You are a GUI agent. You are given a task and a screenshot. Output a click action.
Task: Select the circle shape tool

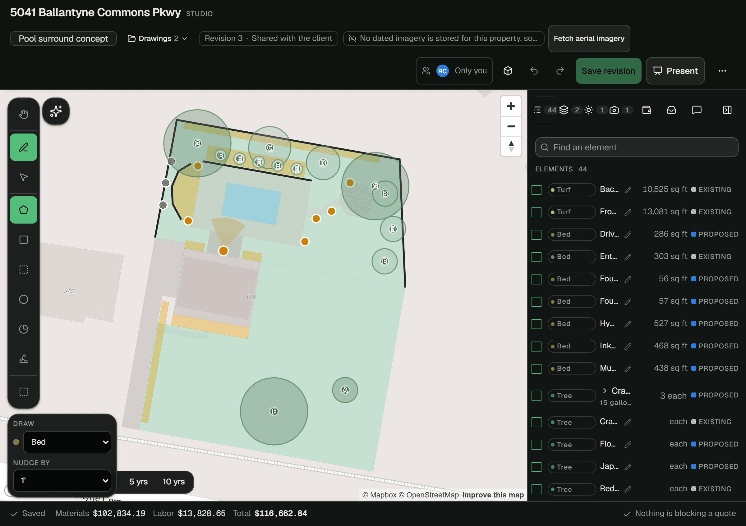pos(23,300)
